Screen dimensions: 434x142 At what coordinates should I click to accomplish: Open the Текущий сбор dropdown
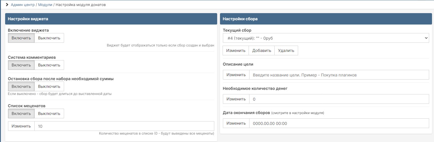coord(326,38)
